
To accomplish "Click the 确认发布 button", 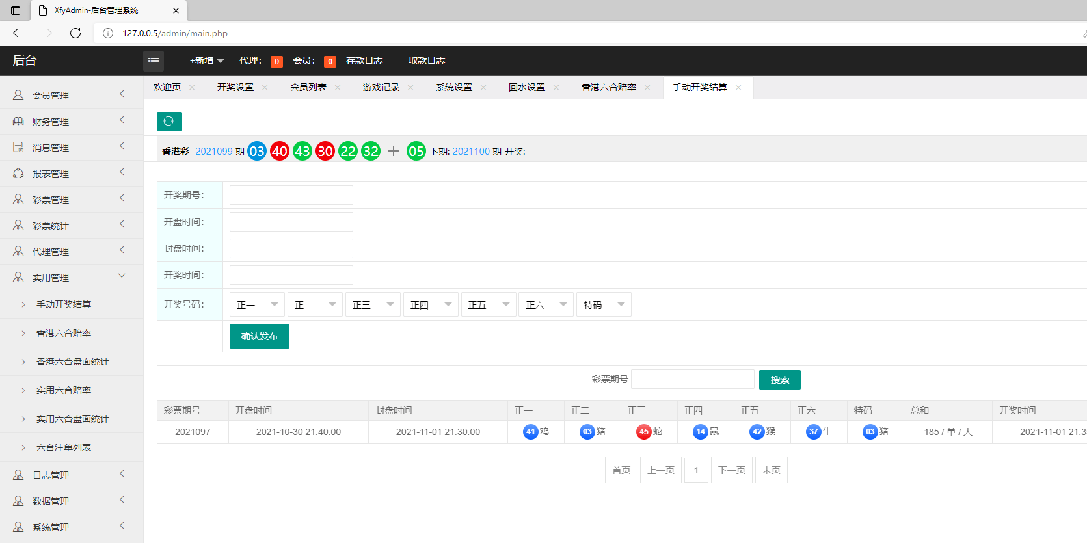I will [260, 336].
